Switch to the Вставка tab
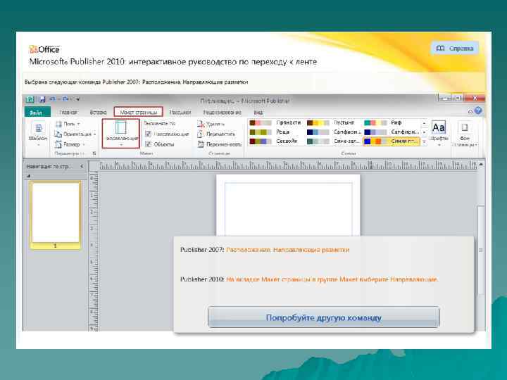The height and width of the screenshot is (380, 507). coord(98,113)
